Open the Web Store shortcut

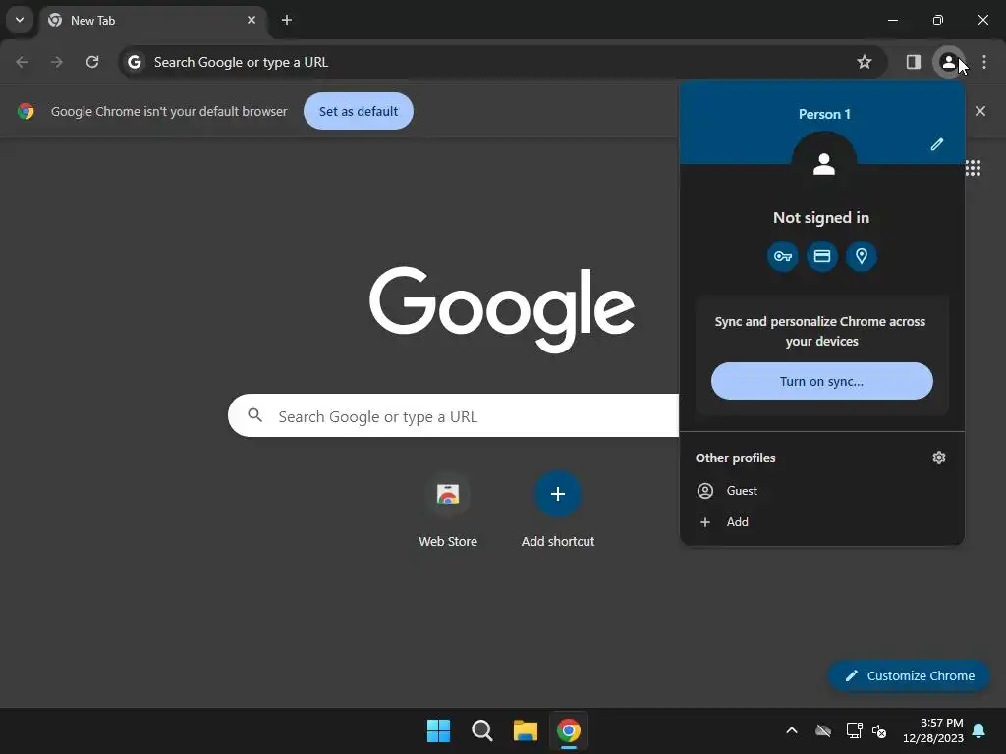[x=448, y=510]
